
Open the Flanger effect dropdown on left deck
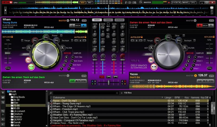[x=22, y=40]
